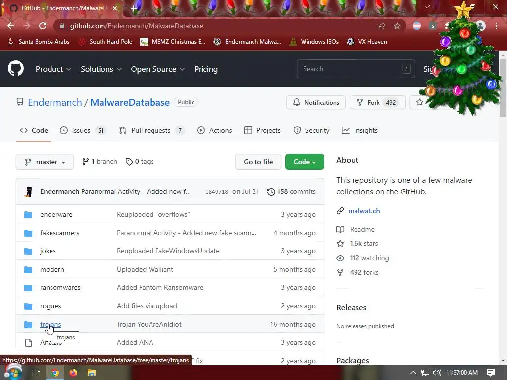Click the page vertical scrollbar
The height and width of the screenshot is (380, 507).
[503, 87]
